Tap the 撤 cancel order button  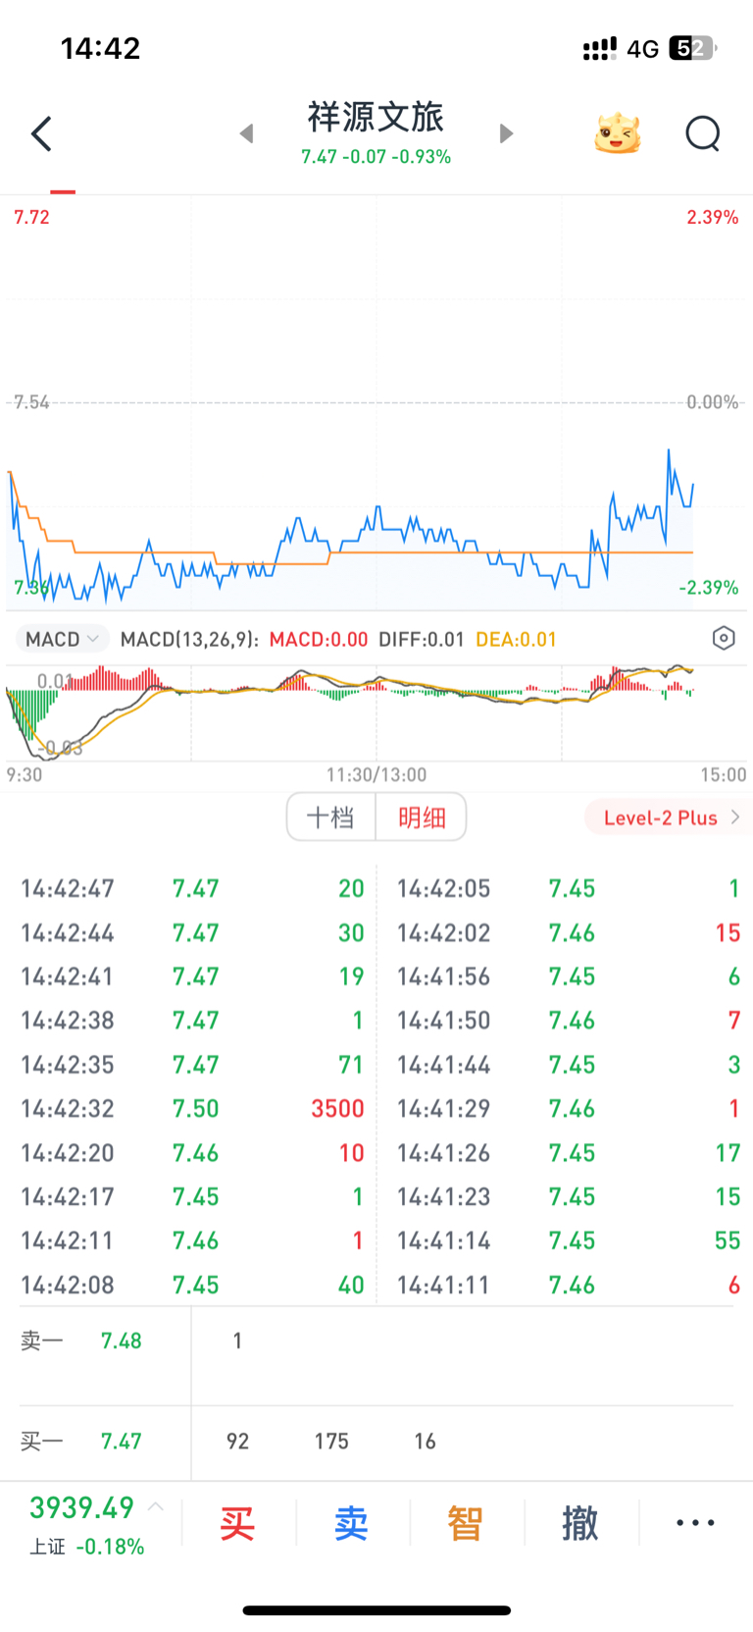(580, 1524)
